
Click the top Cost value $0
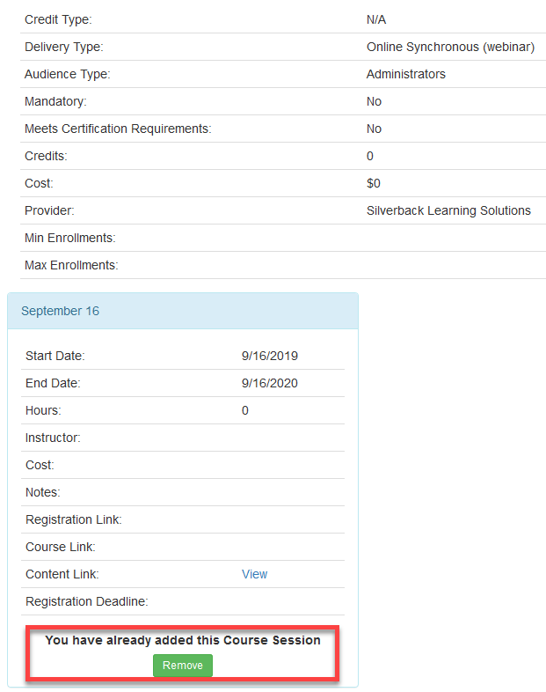pyautogui.click(x=374, y=183)
